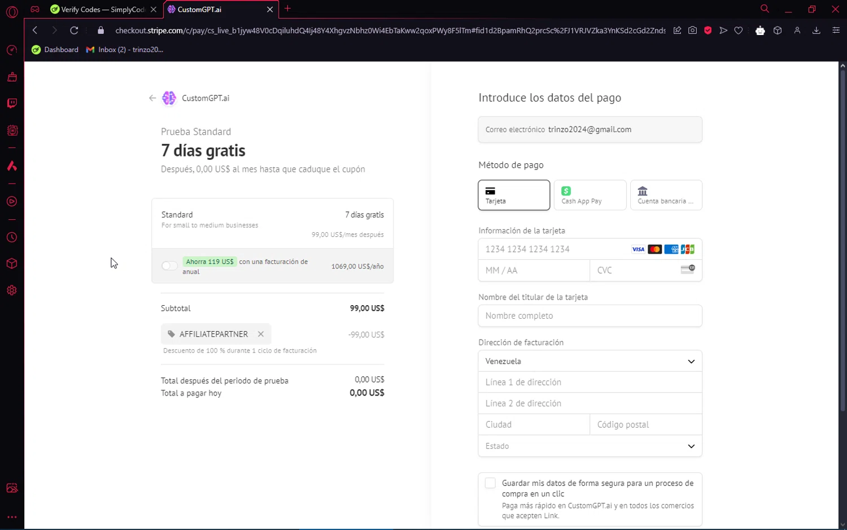Screen dimensions: 847x530
Task: Select Cuenta bancaria payment method
Action: [x=666, y=195]
